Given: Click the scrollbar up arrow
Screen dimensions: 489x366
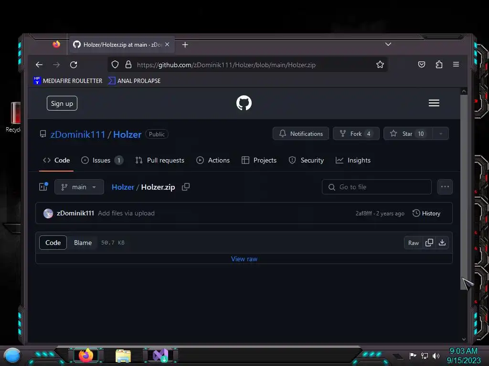Looking at the screenshot, I should pyautogui.click(x=464, y=91).
